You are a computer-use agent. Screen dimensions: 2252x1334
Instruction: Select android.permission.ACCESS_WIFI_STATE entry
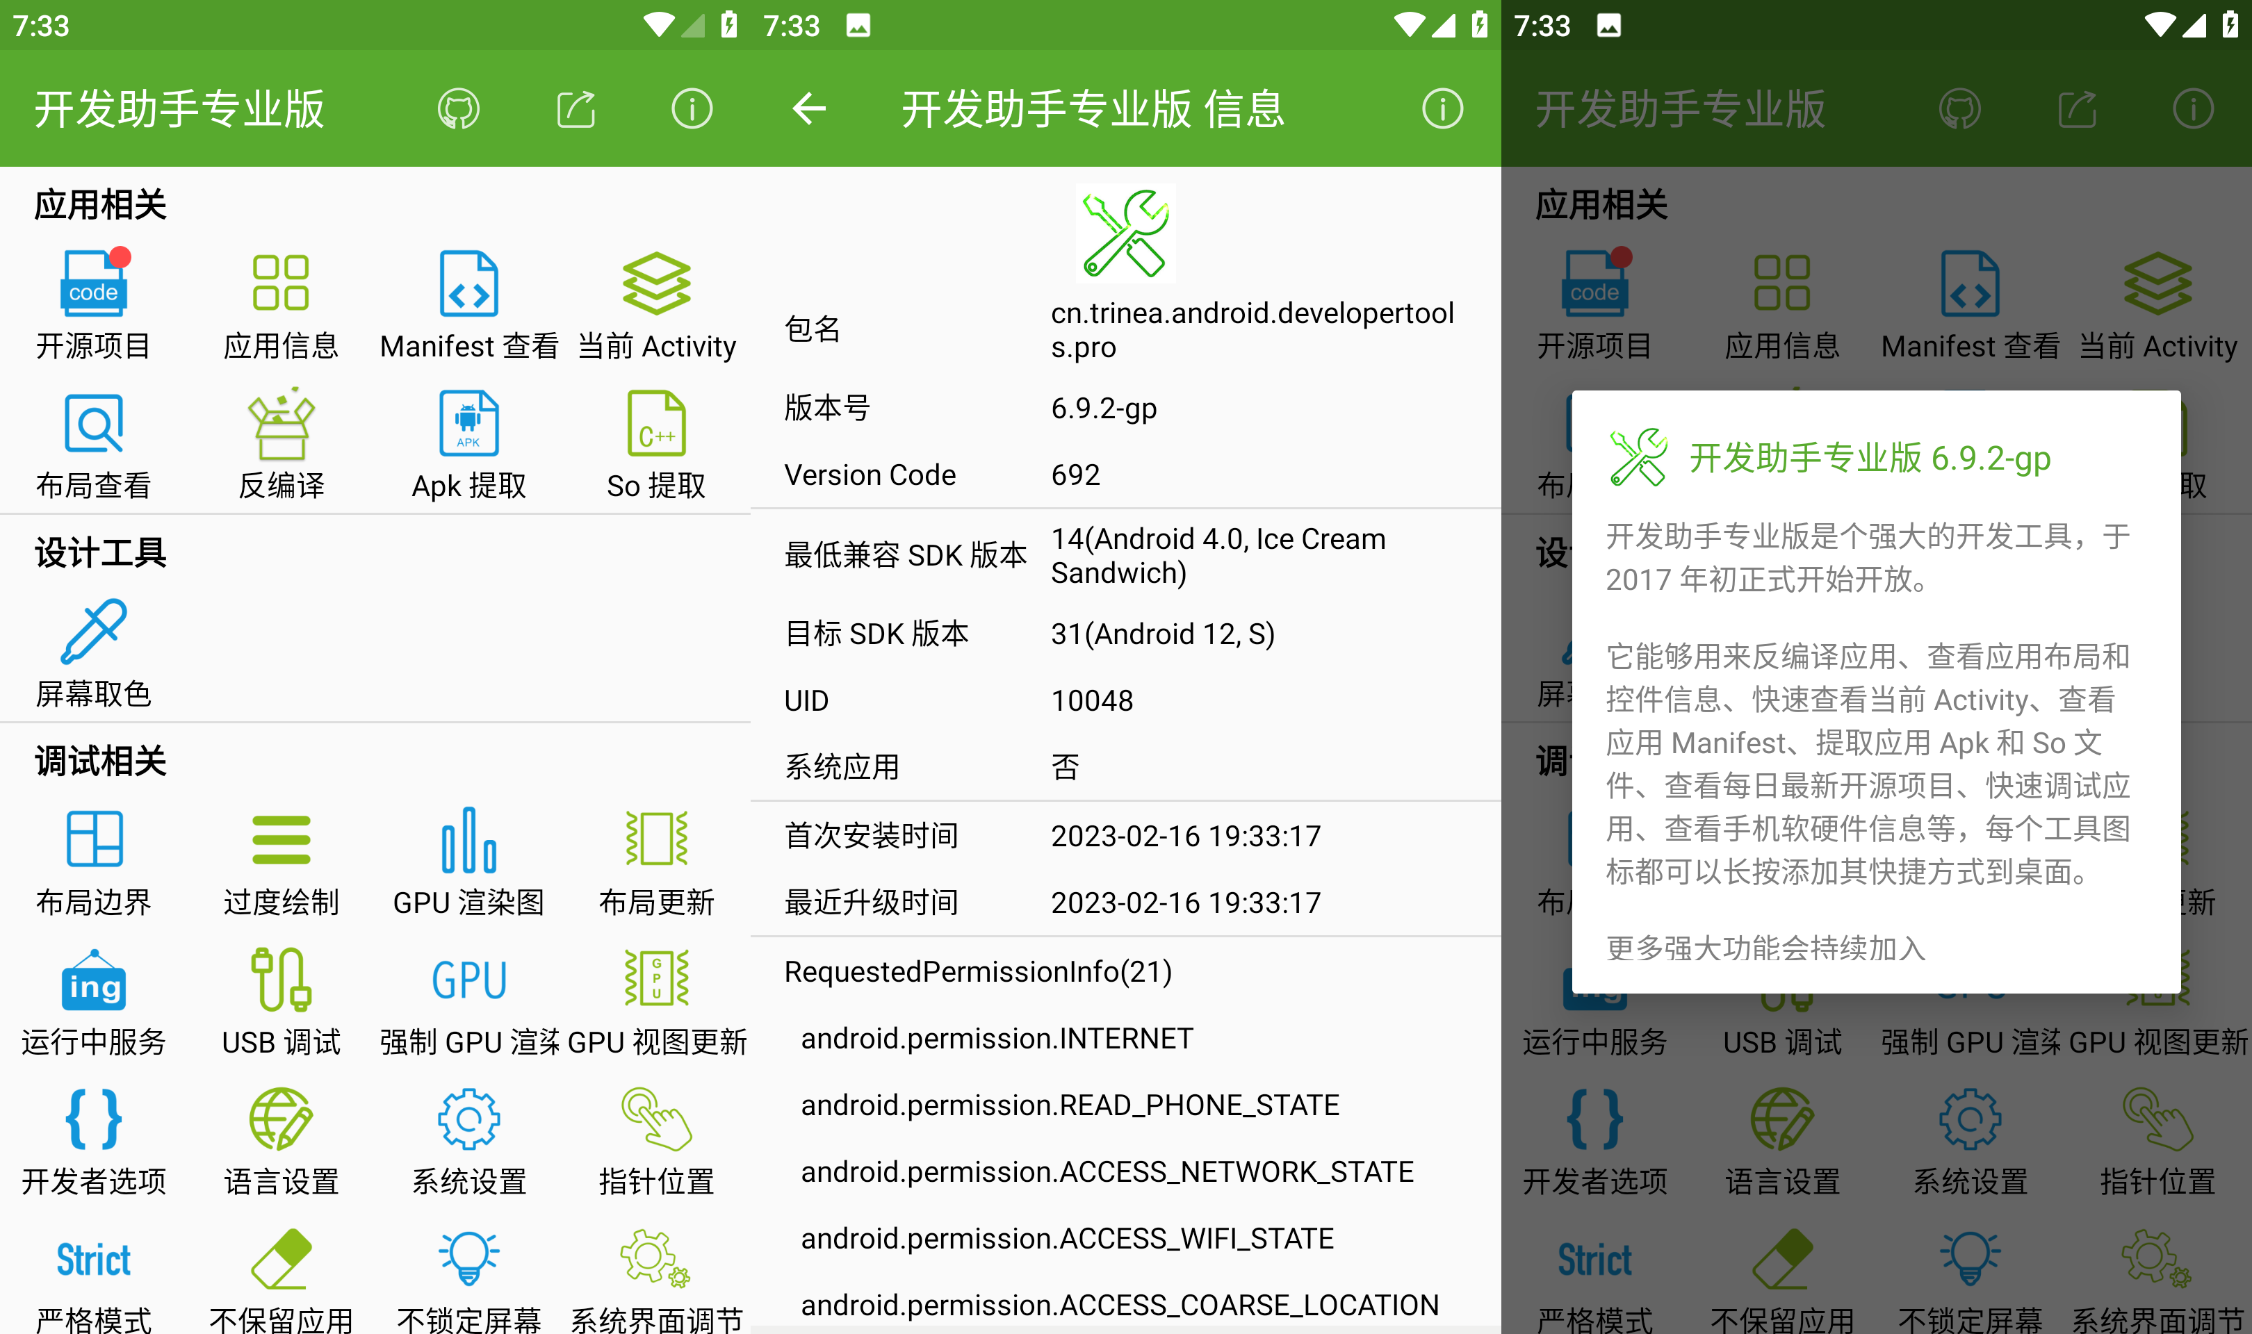point(1067,1239)
